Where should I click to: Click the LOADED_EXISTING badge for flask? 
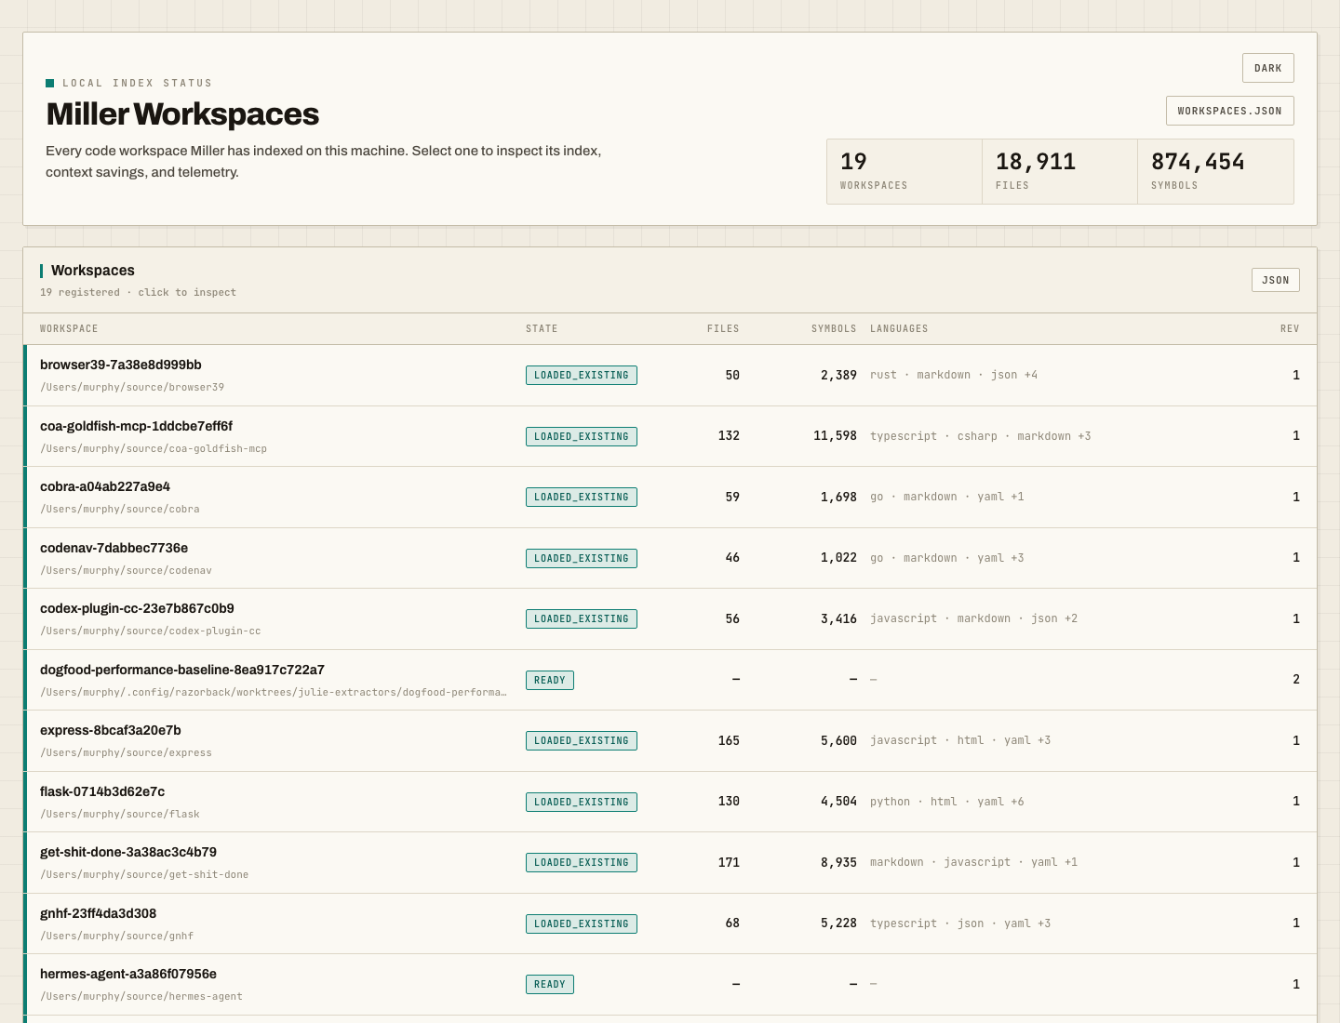tap(582, 802)
